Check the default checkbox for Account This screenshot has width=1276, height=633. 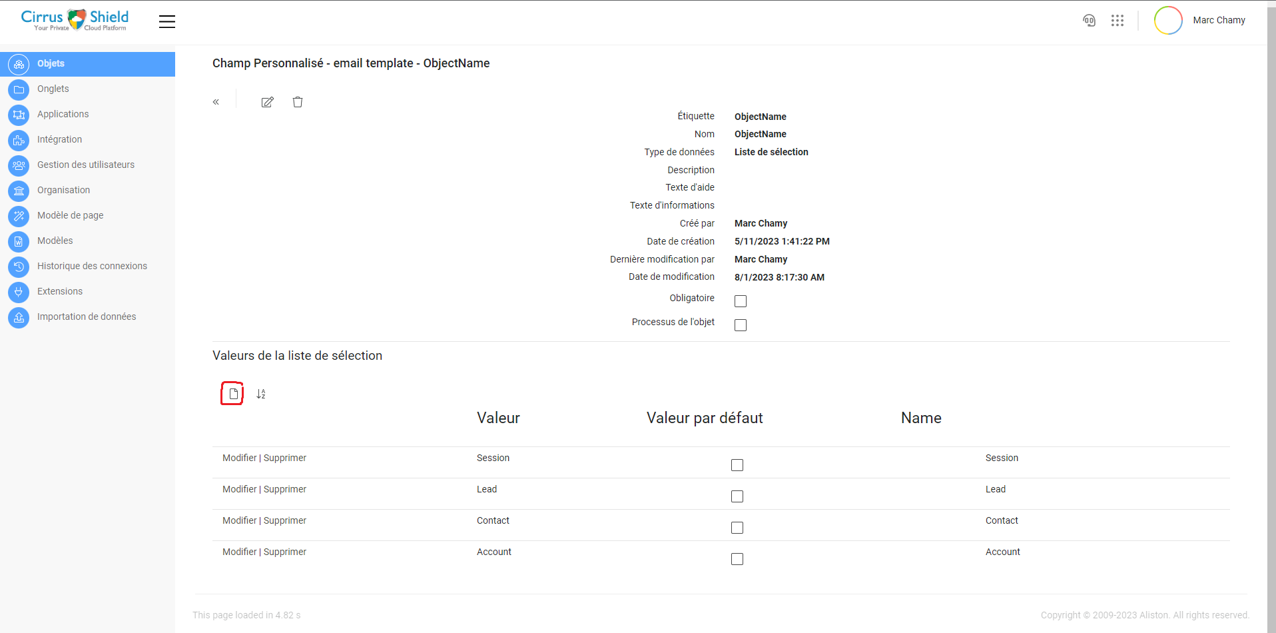737,559
